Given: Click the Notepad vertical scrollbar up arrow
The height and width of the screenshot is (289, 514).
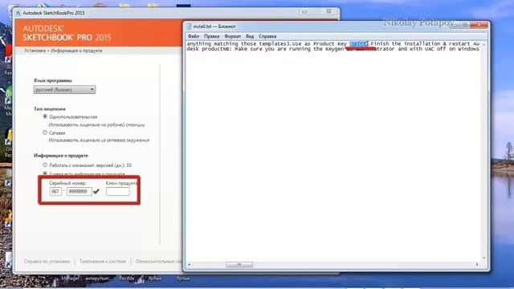Looking at the screenshot, I should pos(483,44).
